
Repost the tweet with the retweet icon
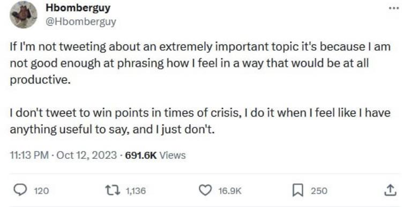point(114,190)
